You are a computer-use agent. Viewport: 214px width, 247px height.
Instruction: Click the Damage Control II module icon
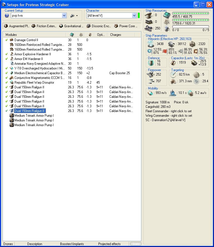click(11, 40)
